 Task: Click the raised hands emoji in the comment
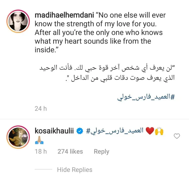click(159, 131)
